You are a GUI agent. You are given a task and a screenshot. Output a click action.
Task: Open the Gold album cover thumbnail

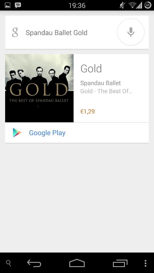39,88
